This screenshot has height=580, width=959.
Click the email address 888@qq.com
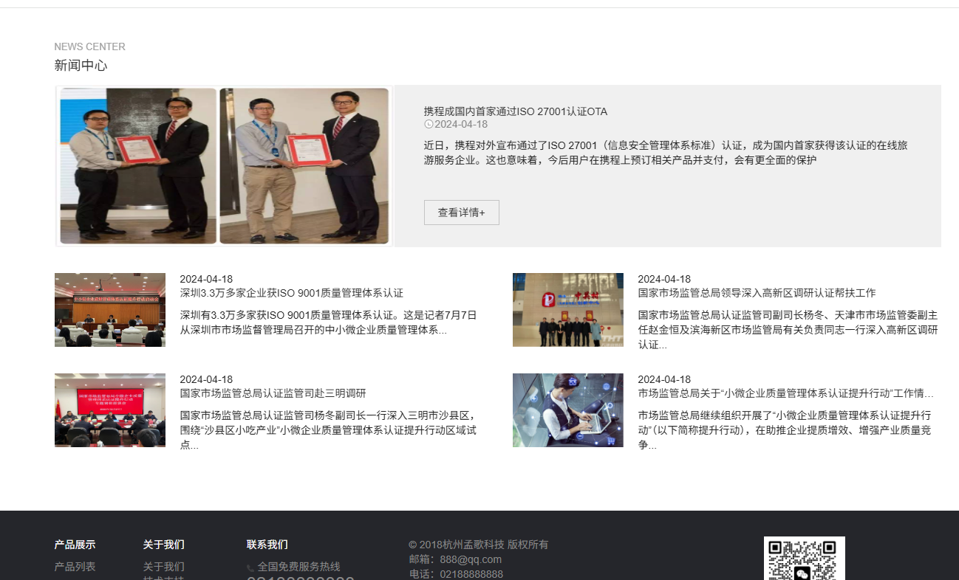pyautogui.click(x=471, y=559)
